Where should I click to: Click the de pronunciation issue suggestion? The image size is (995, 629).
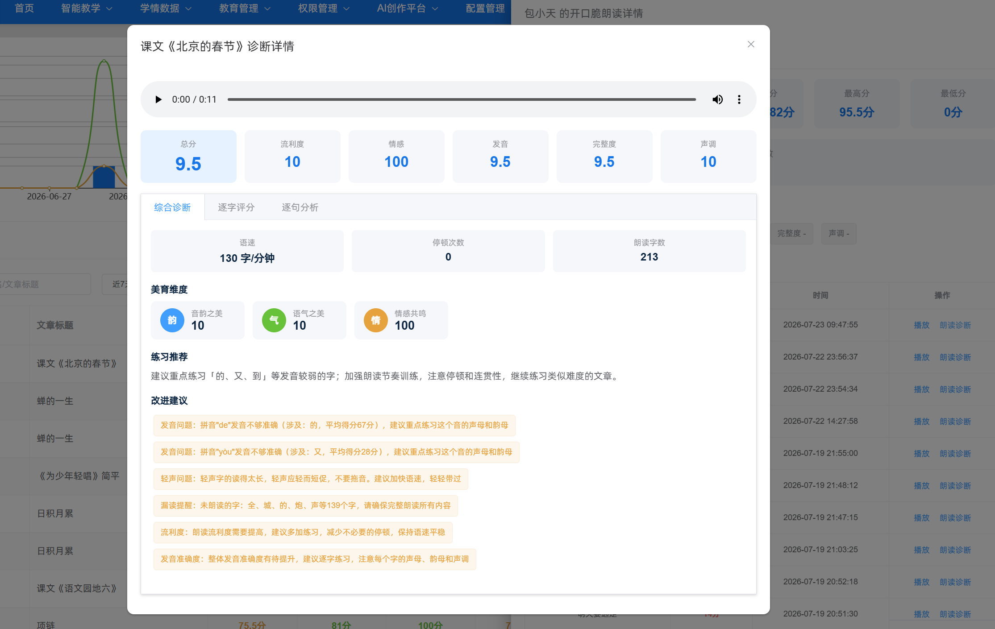pos(334,426)
